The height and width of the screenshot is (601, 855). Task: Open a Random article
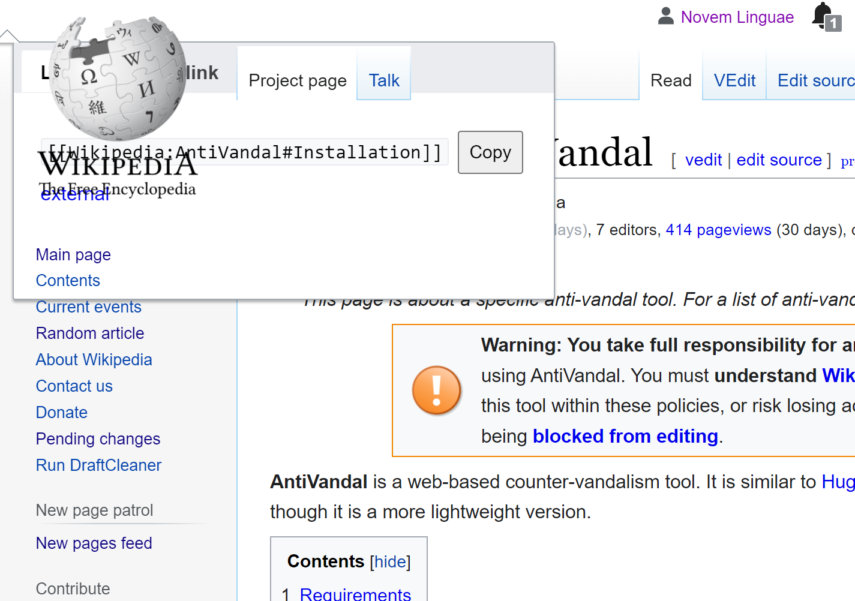point(90,333)
